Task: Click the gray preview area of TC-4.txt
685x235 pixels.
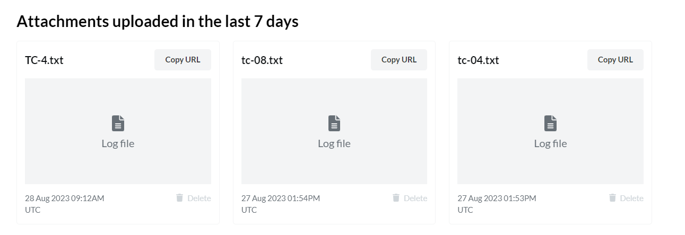Action: point(118,131)
